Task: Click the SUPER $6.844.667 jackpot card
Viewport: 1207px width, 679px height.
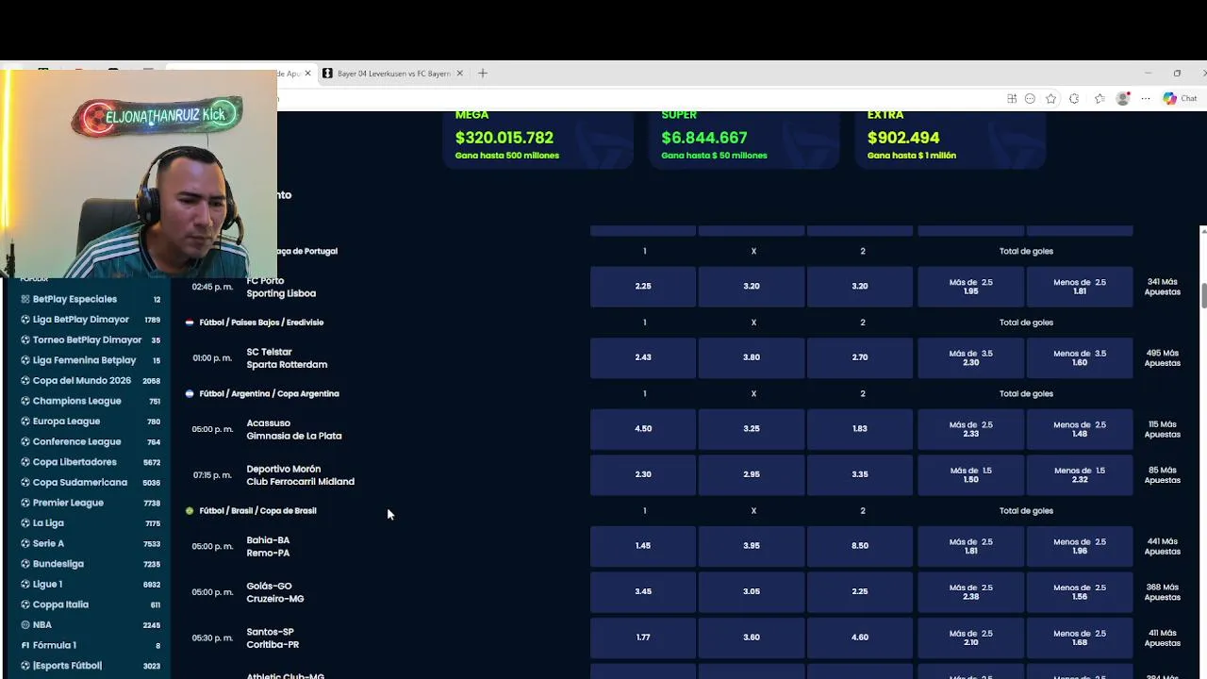Action: pos(743,140)
